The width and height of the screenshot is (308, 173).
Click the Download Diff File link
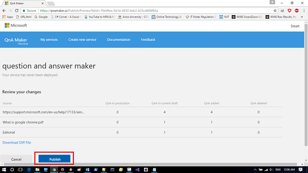click(x=17, y=143)
